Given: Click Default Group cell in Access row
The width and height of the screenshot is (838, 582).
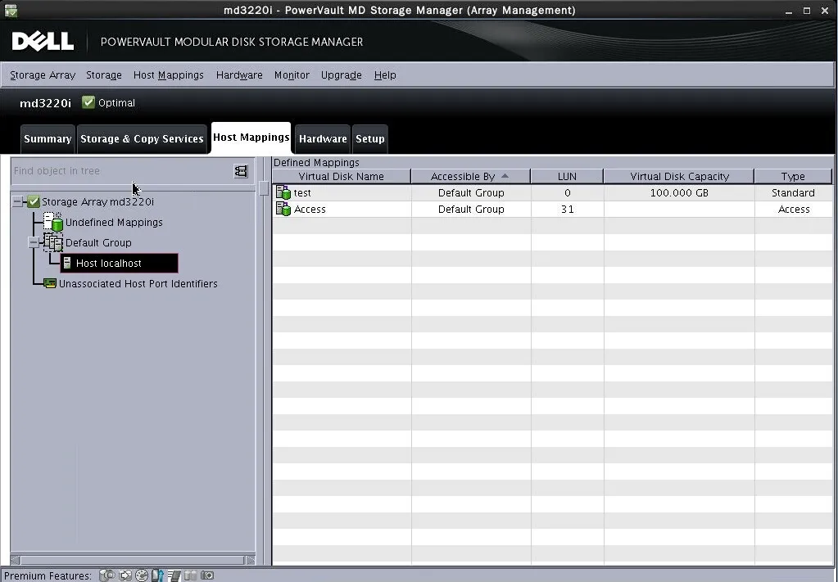Looking at the screenshot, I should (471, 210).
